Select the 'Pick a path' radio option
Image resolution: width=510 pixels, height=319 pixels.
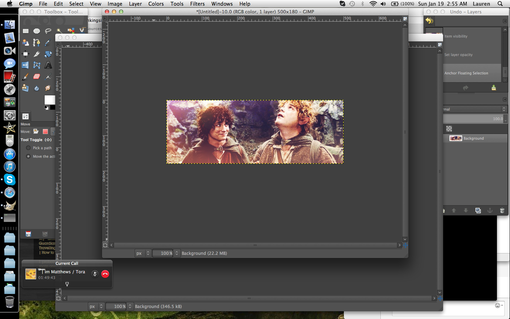pyautogui.click(x=28, y=148)
